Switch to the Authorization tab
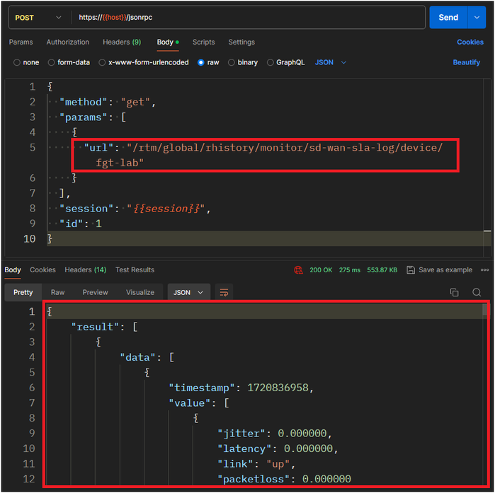This screenshot has width=495, height=493. click(68, 42)
